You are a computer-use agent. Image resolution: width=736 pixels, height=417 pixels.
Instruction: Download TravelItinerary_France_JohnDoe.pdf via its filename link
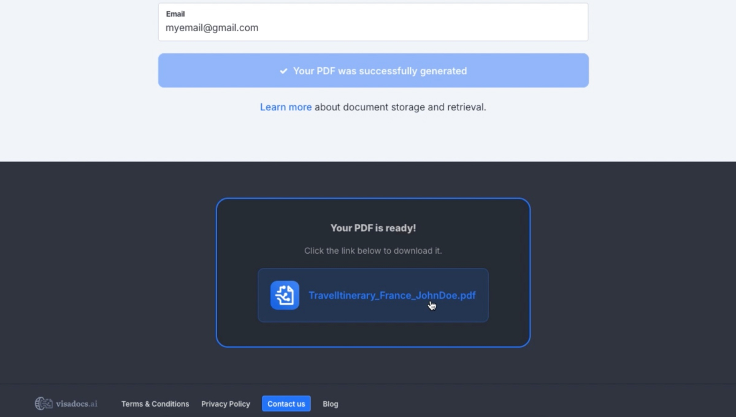click(391, 295)
